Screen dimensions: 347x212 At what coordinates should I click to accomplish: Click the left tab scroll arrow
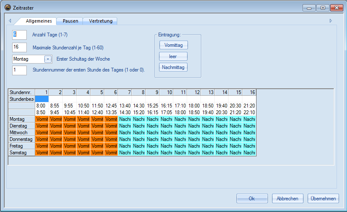[10, 20]
